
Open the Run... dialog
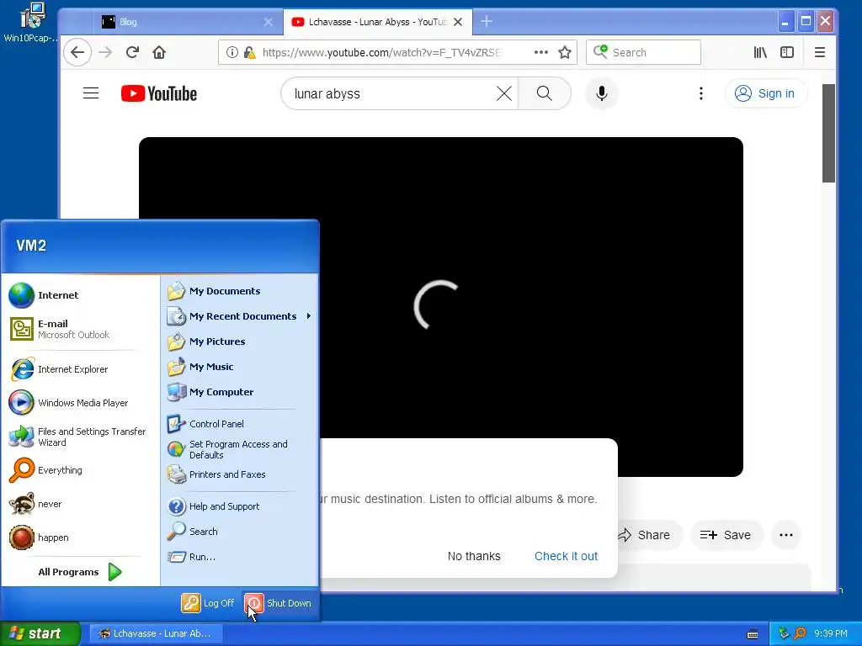[x=191, y=557]
